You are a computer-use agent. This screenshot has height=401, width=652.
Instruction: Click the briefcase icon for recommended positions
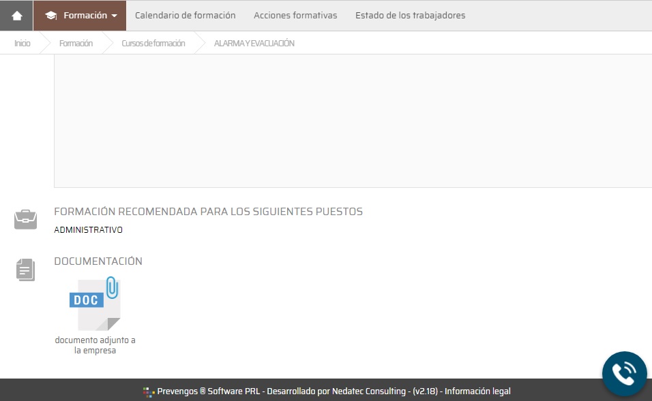[25, 219]
